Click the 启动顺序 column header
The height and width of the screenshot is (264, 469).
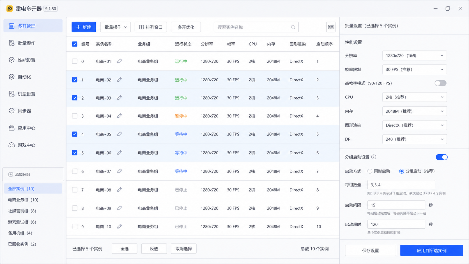[324, 44]
